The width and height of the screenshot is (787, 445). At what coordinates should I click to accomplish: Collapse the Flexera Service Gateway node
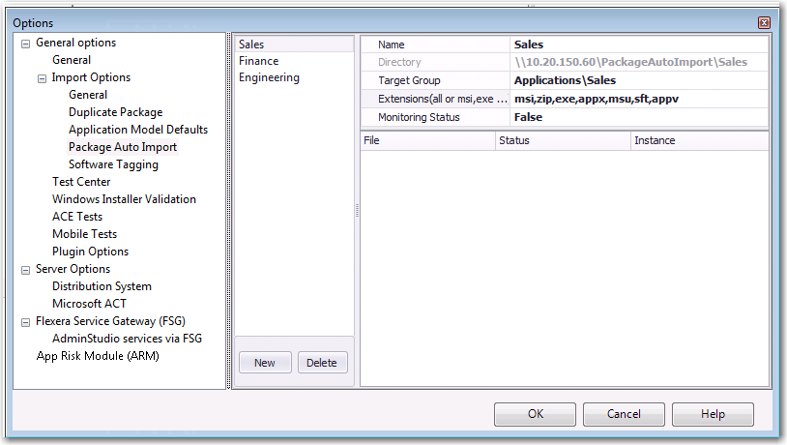point(25,322)
